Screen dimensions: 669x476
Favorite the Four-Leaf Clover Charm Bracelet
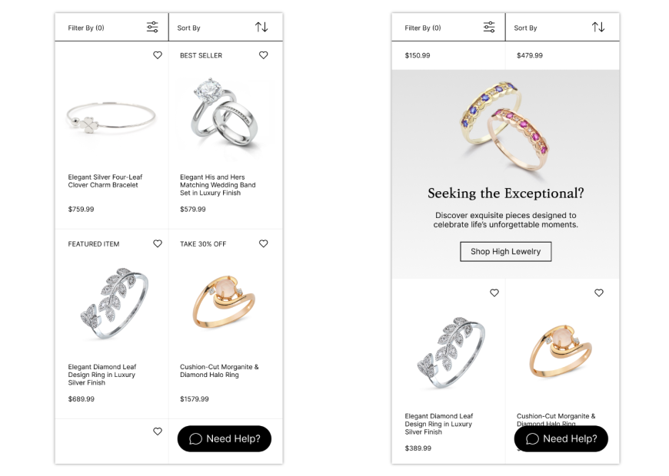click(x=158, y=55)
